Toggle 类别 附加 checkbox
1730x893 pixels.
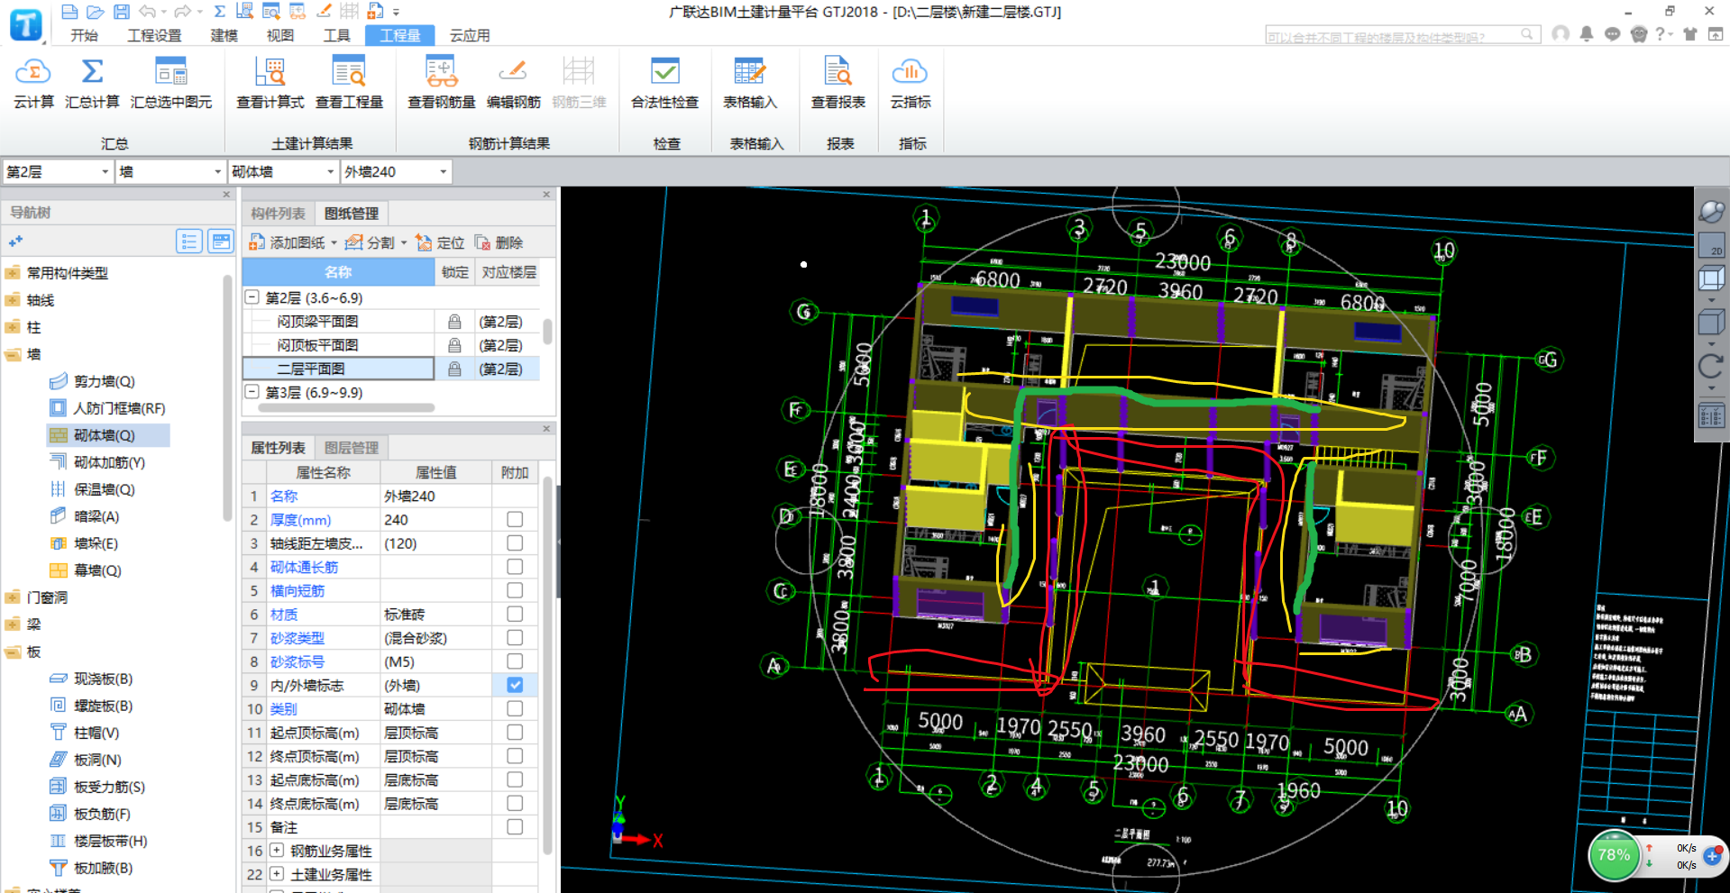pyautogui.click(x=515, y=708)
